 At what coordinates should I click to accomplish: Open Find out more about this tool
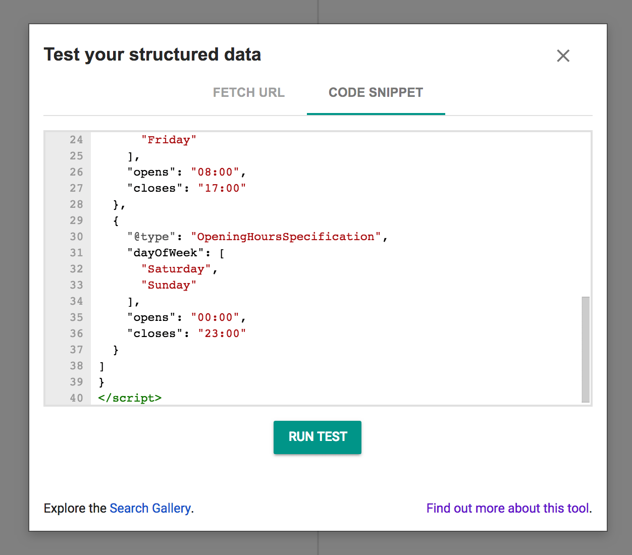[508, 508]
